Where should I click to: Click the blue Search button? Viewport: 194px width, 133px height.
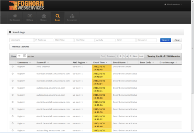point(166,40)
